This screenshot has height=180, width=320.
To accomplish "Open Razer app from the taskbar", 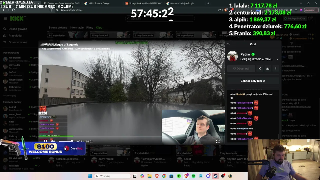I will (179, 176).
